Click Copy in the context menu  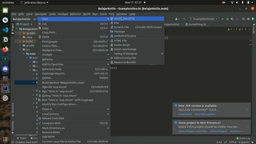click(74, 28)
